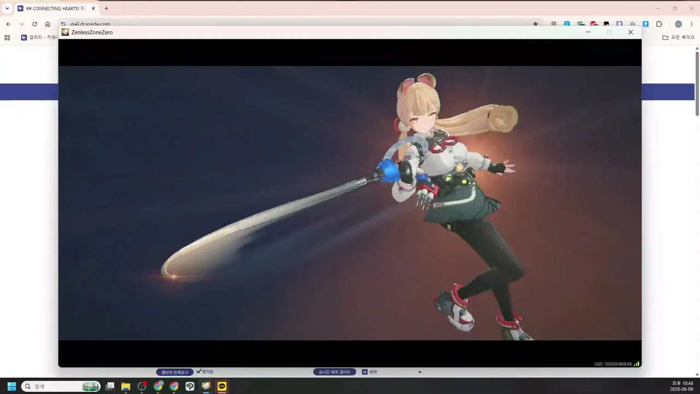The width and height of the screenshot is (700, 394).
Task: Open the Chrome home page button
Action: pyautogui.click(x=48, y=24)
